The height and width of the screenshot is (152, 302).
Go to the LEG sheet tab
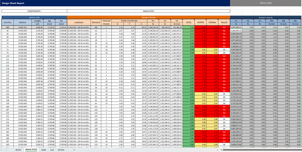coord(52,150)
